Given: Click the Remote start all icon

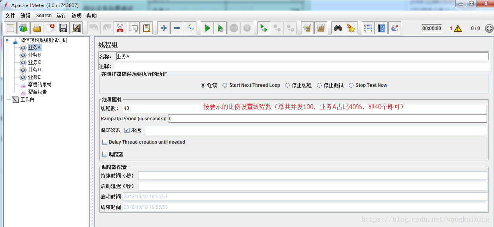Looking at the screenshot, I should 264,28.
